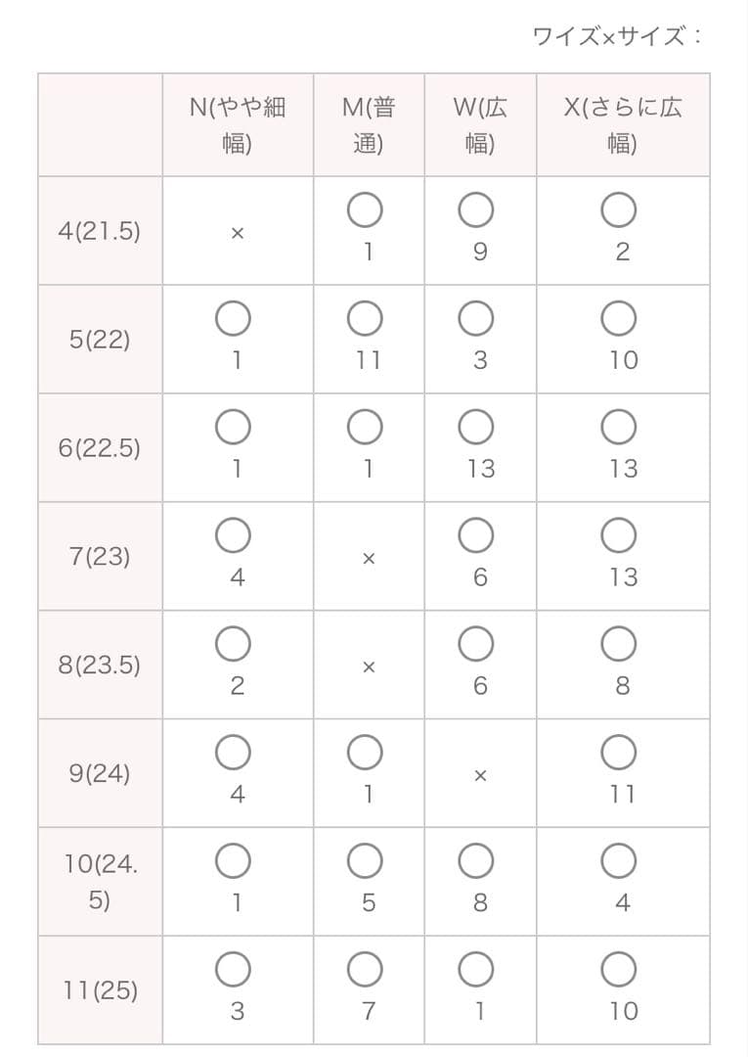Pick the circle for size 5(22) M width with 11 stock
Screen dimensions: 748x1057
point(365,319)
